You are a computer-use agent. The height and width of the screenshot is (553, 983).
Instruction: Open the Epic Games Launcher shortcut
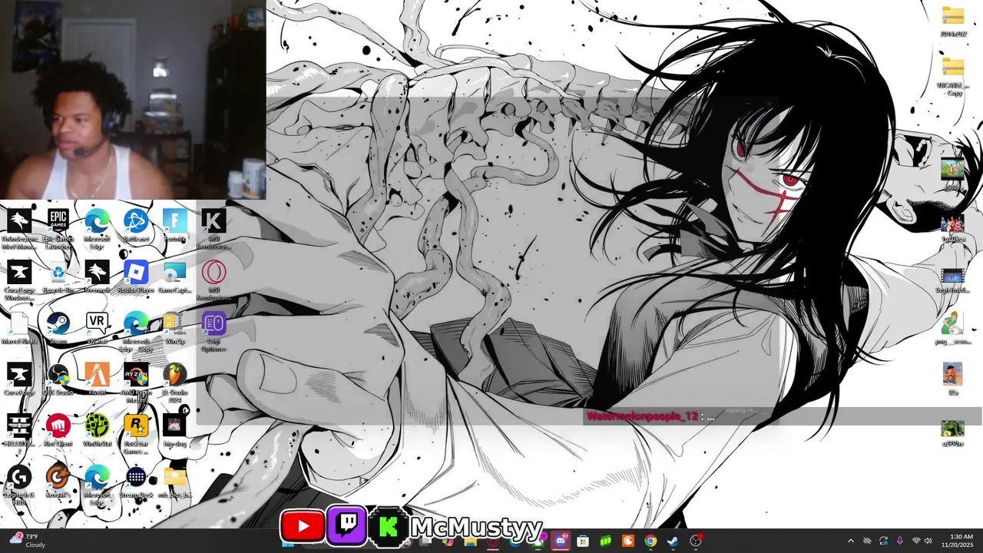[58, 229]
